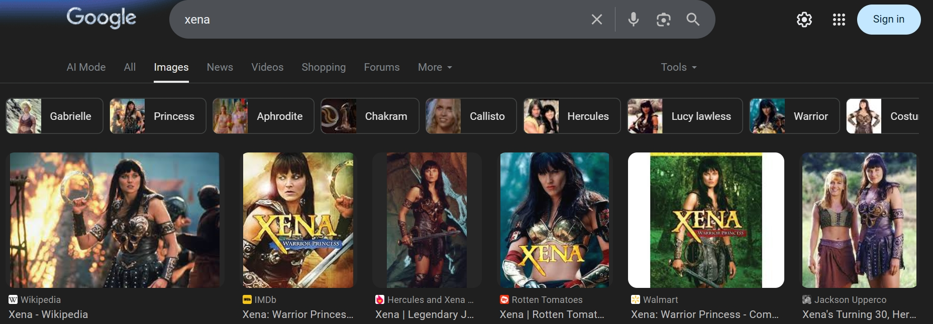Select the AI Mode tab
This screenshot has height=324, width=933.
tap(86, 67)
